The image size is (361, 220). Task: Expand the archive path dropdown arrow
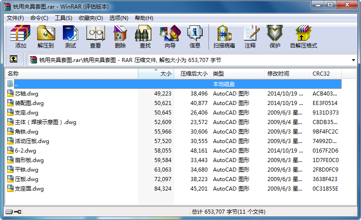[x=353, y=60]
